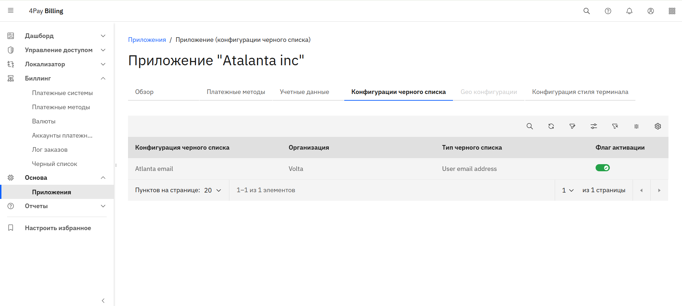Open table settings gear icon

click(657, 126)
